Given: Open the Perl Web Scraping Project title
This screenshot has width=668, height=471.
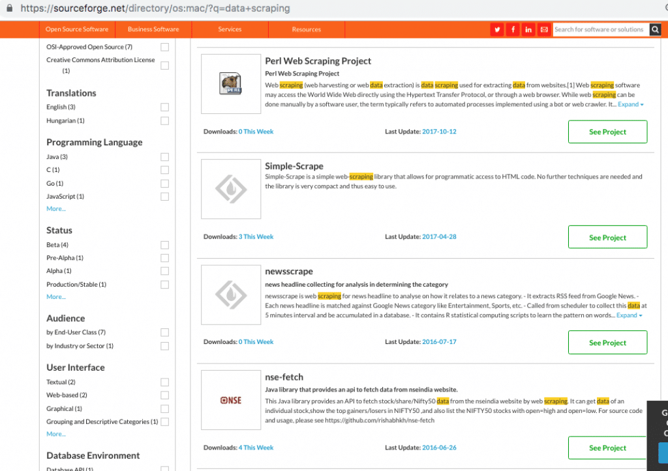Looking at the screenshot, I should [x=318, y=61].
